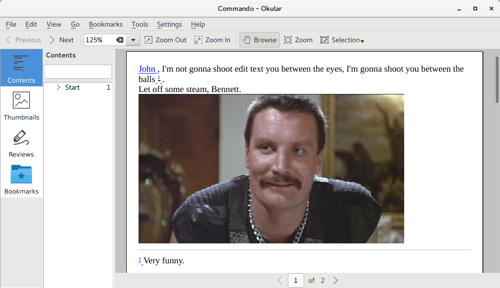The height and width of the screenshot is (288, 500).
Task: Minimize the Okular window
Action: [459, 9]
